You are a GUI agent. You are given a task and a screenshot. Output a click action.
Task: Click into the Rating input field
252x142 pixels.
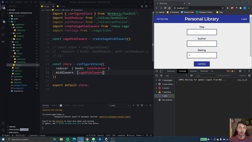[202, 55]
